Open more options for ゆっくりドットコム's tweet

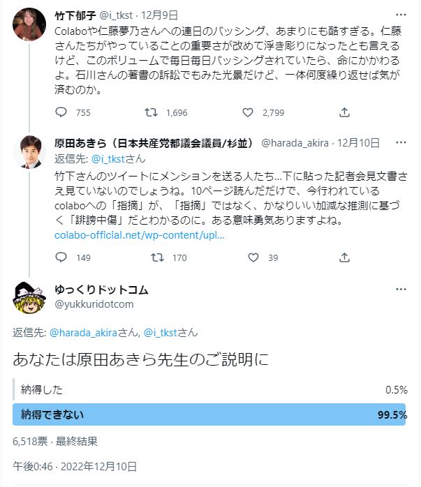click(x=401, y=290)
